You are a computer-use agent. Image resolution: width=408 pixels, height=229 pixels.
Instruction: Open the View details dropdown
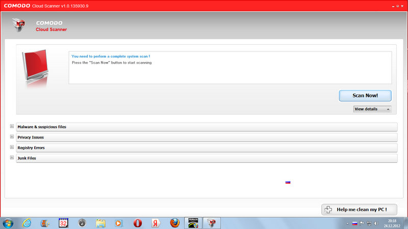pos(372,109)
